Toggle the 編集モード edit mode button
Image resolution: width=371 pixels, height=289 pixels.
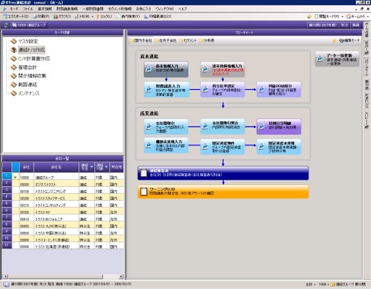coord(349,41)
